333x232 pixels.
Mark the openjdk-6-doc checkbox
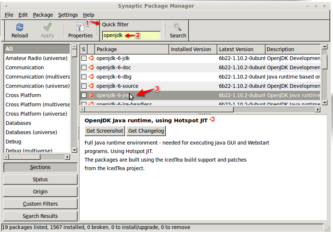(84, 67)
